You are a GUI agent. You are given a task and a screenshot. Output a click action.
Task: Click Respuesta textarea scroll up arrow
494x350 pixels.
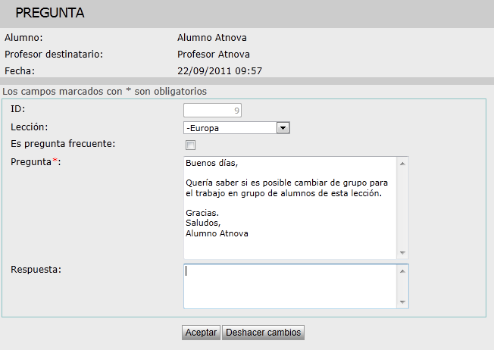click(402, 271)
